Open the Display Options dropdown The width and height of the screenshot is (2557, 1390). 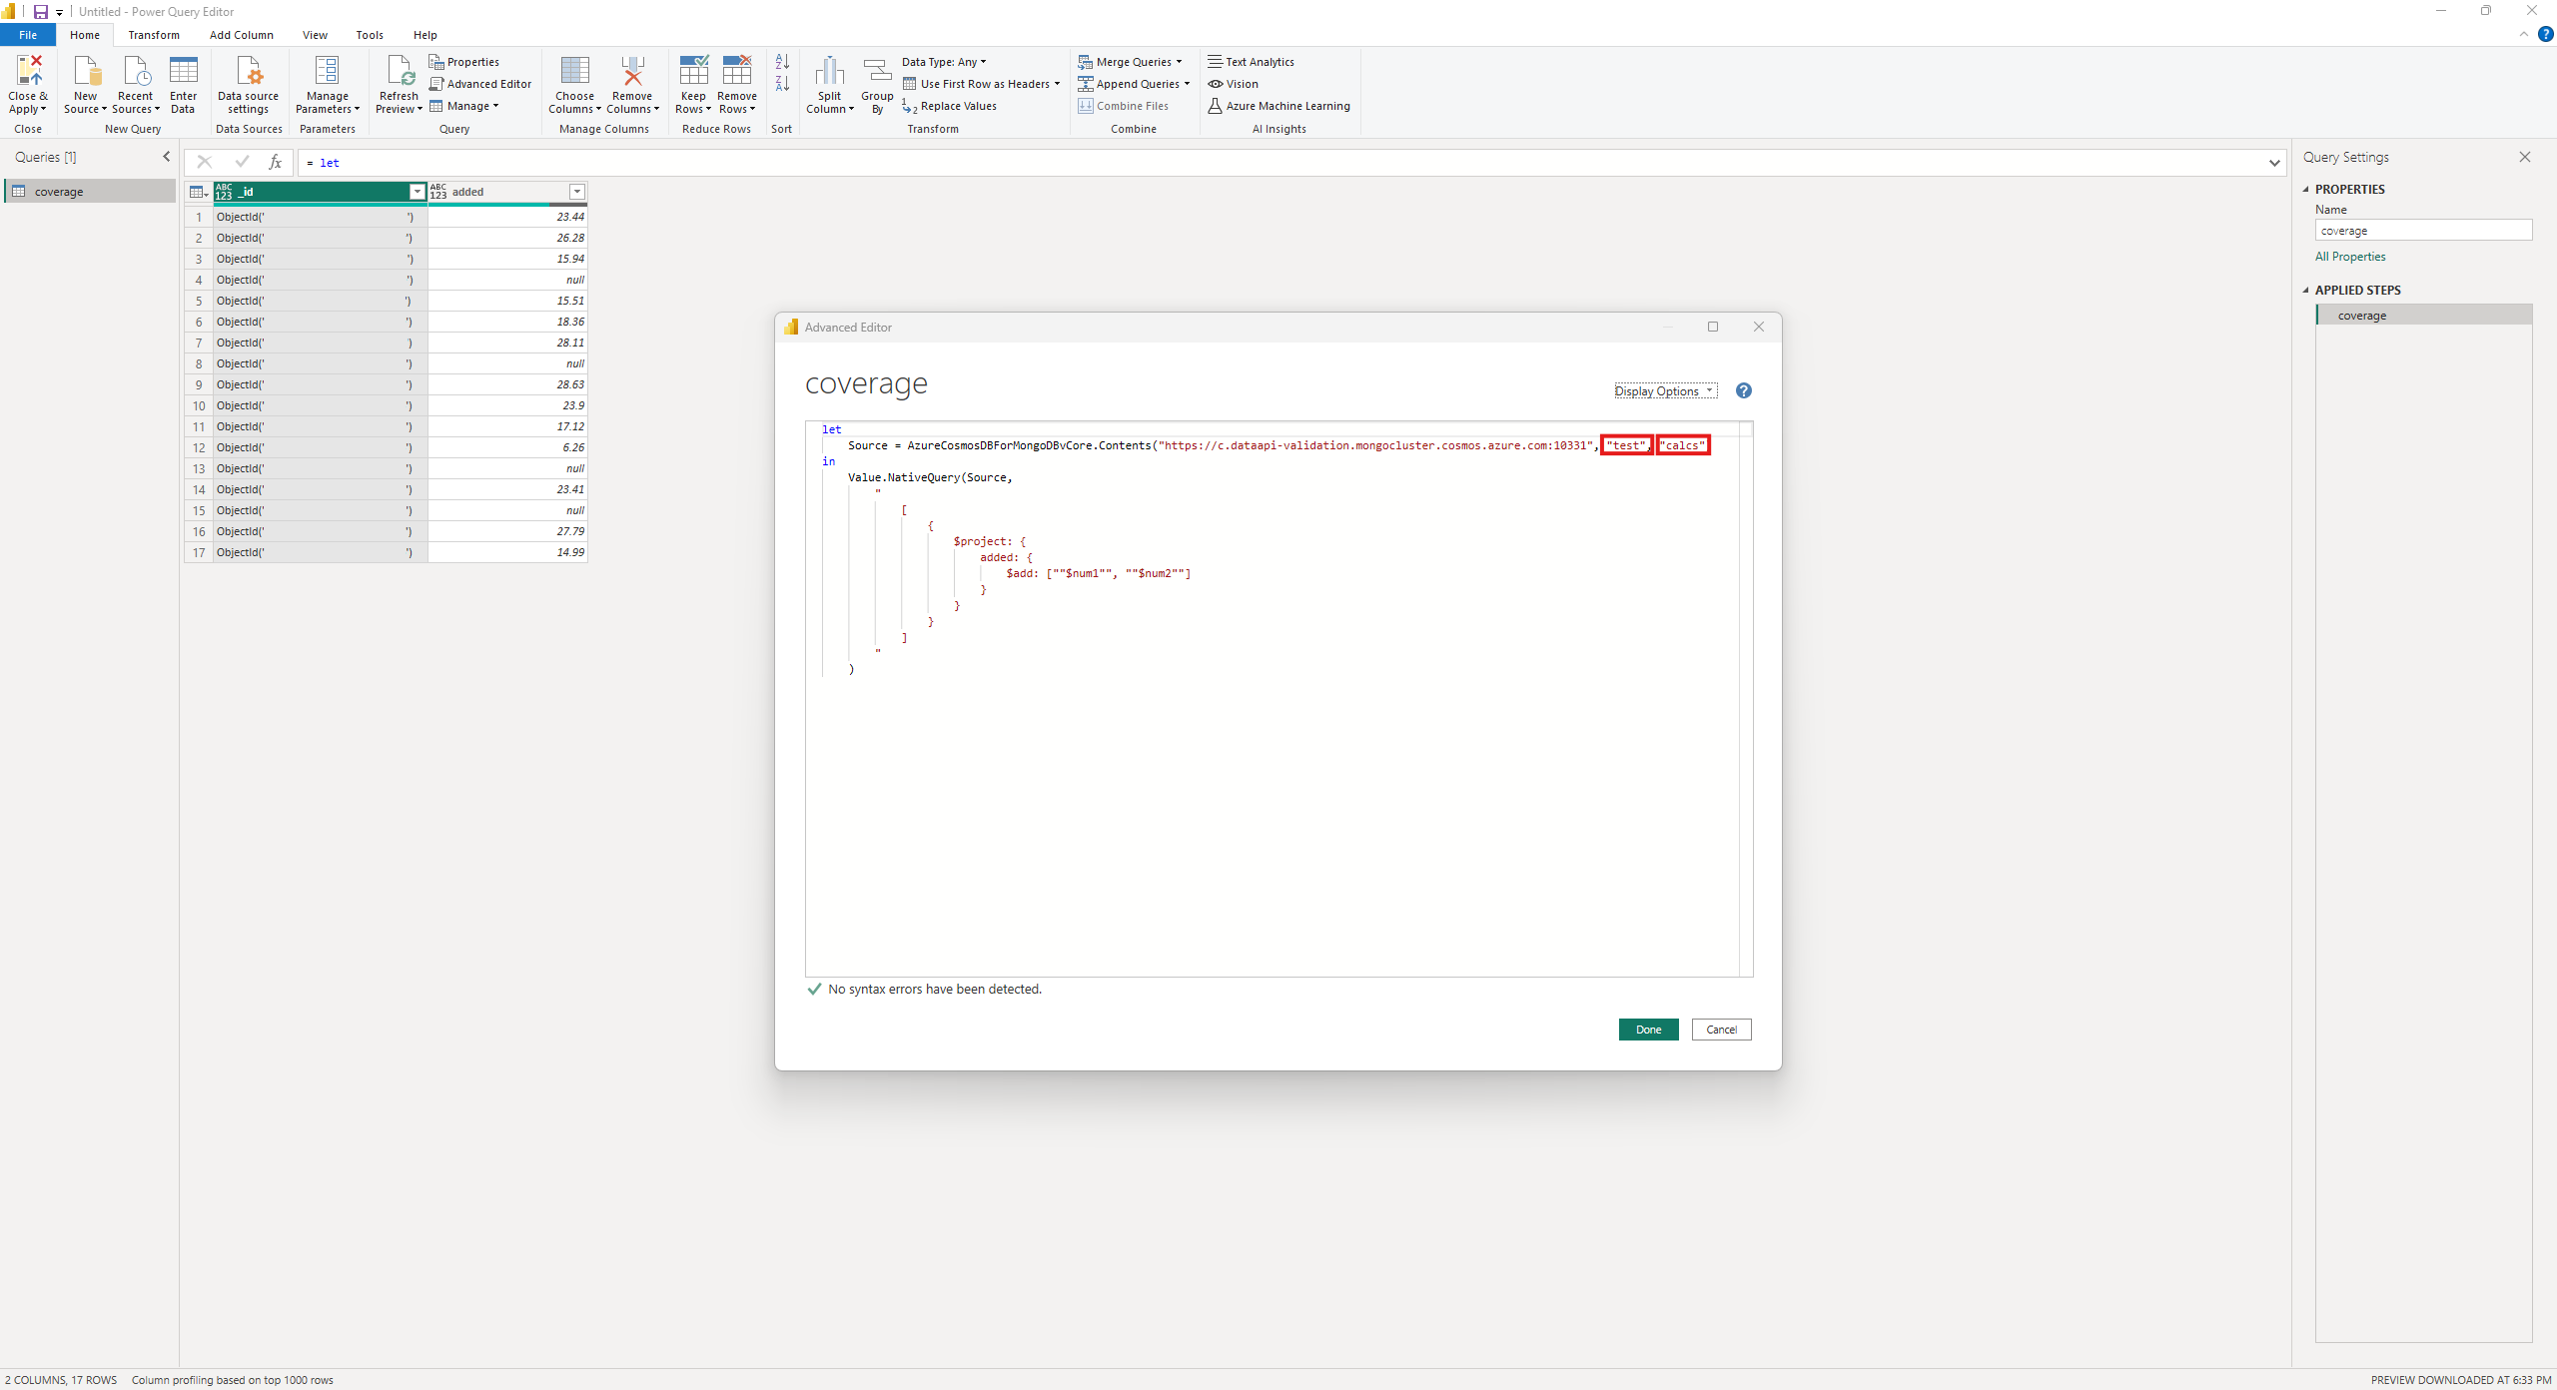[x=1665, y=391]
